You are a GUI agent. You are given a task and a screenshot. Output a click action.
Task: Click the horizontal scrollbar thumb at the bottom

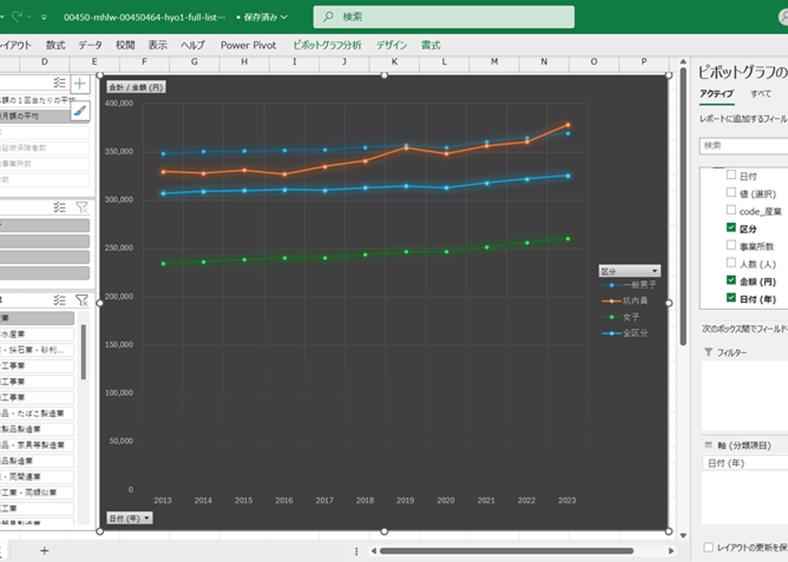click(506, 550)
